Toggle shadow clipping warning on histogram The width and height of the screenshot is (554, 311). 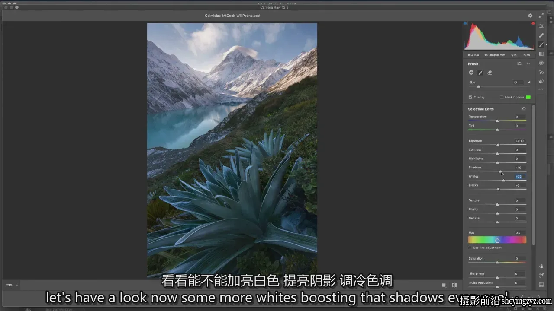(x=465, y=23)
